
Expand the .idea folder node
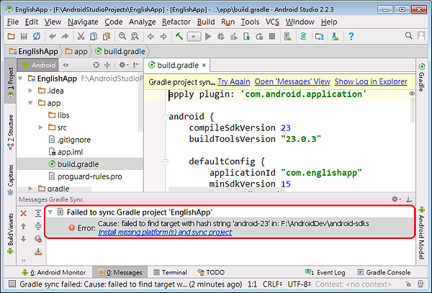point(30,91)
